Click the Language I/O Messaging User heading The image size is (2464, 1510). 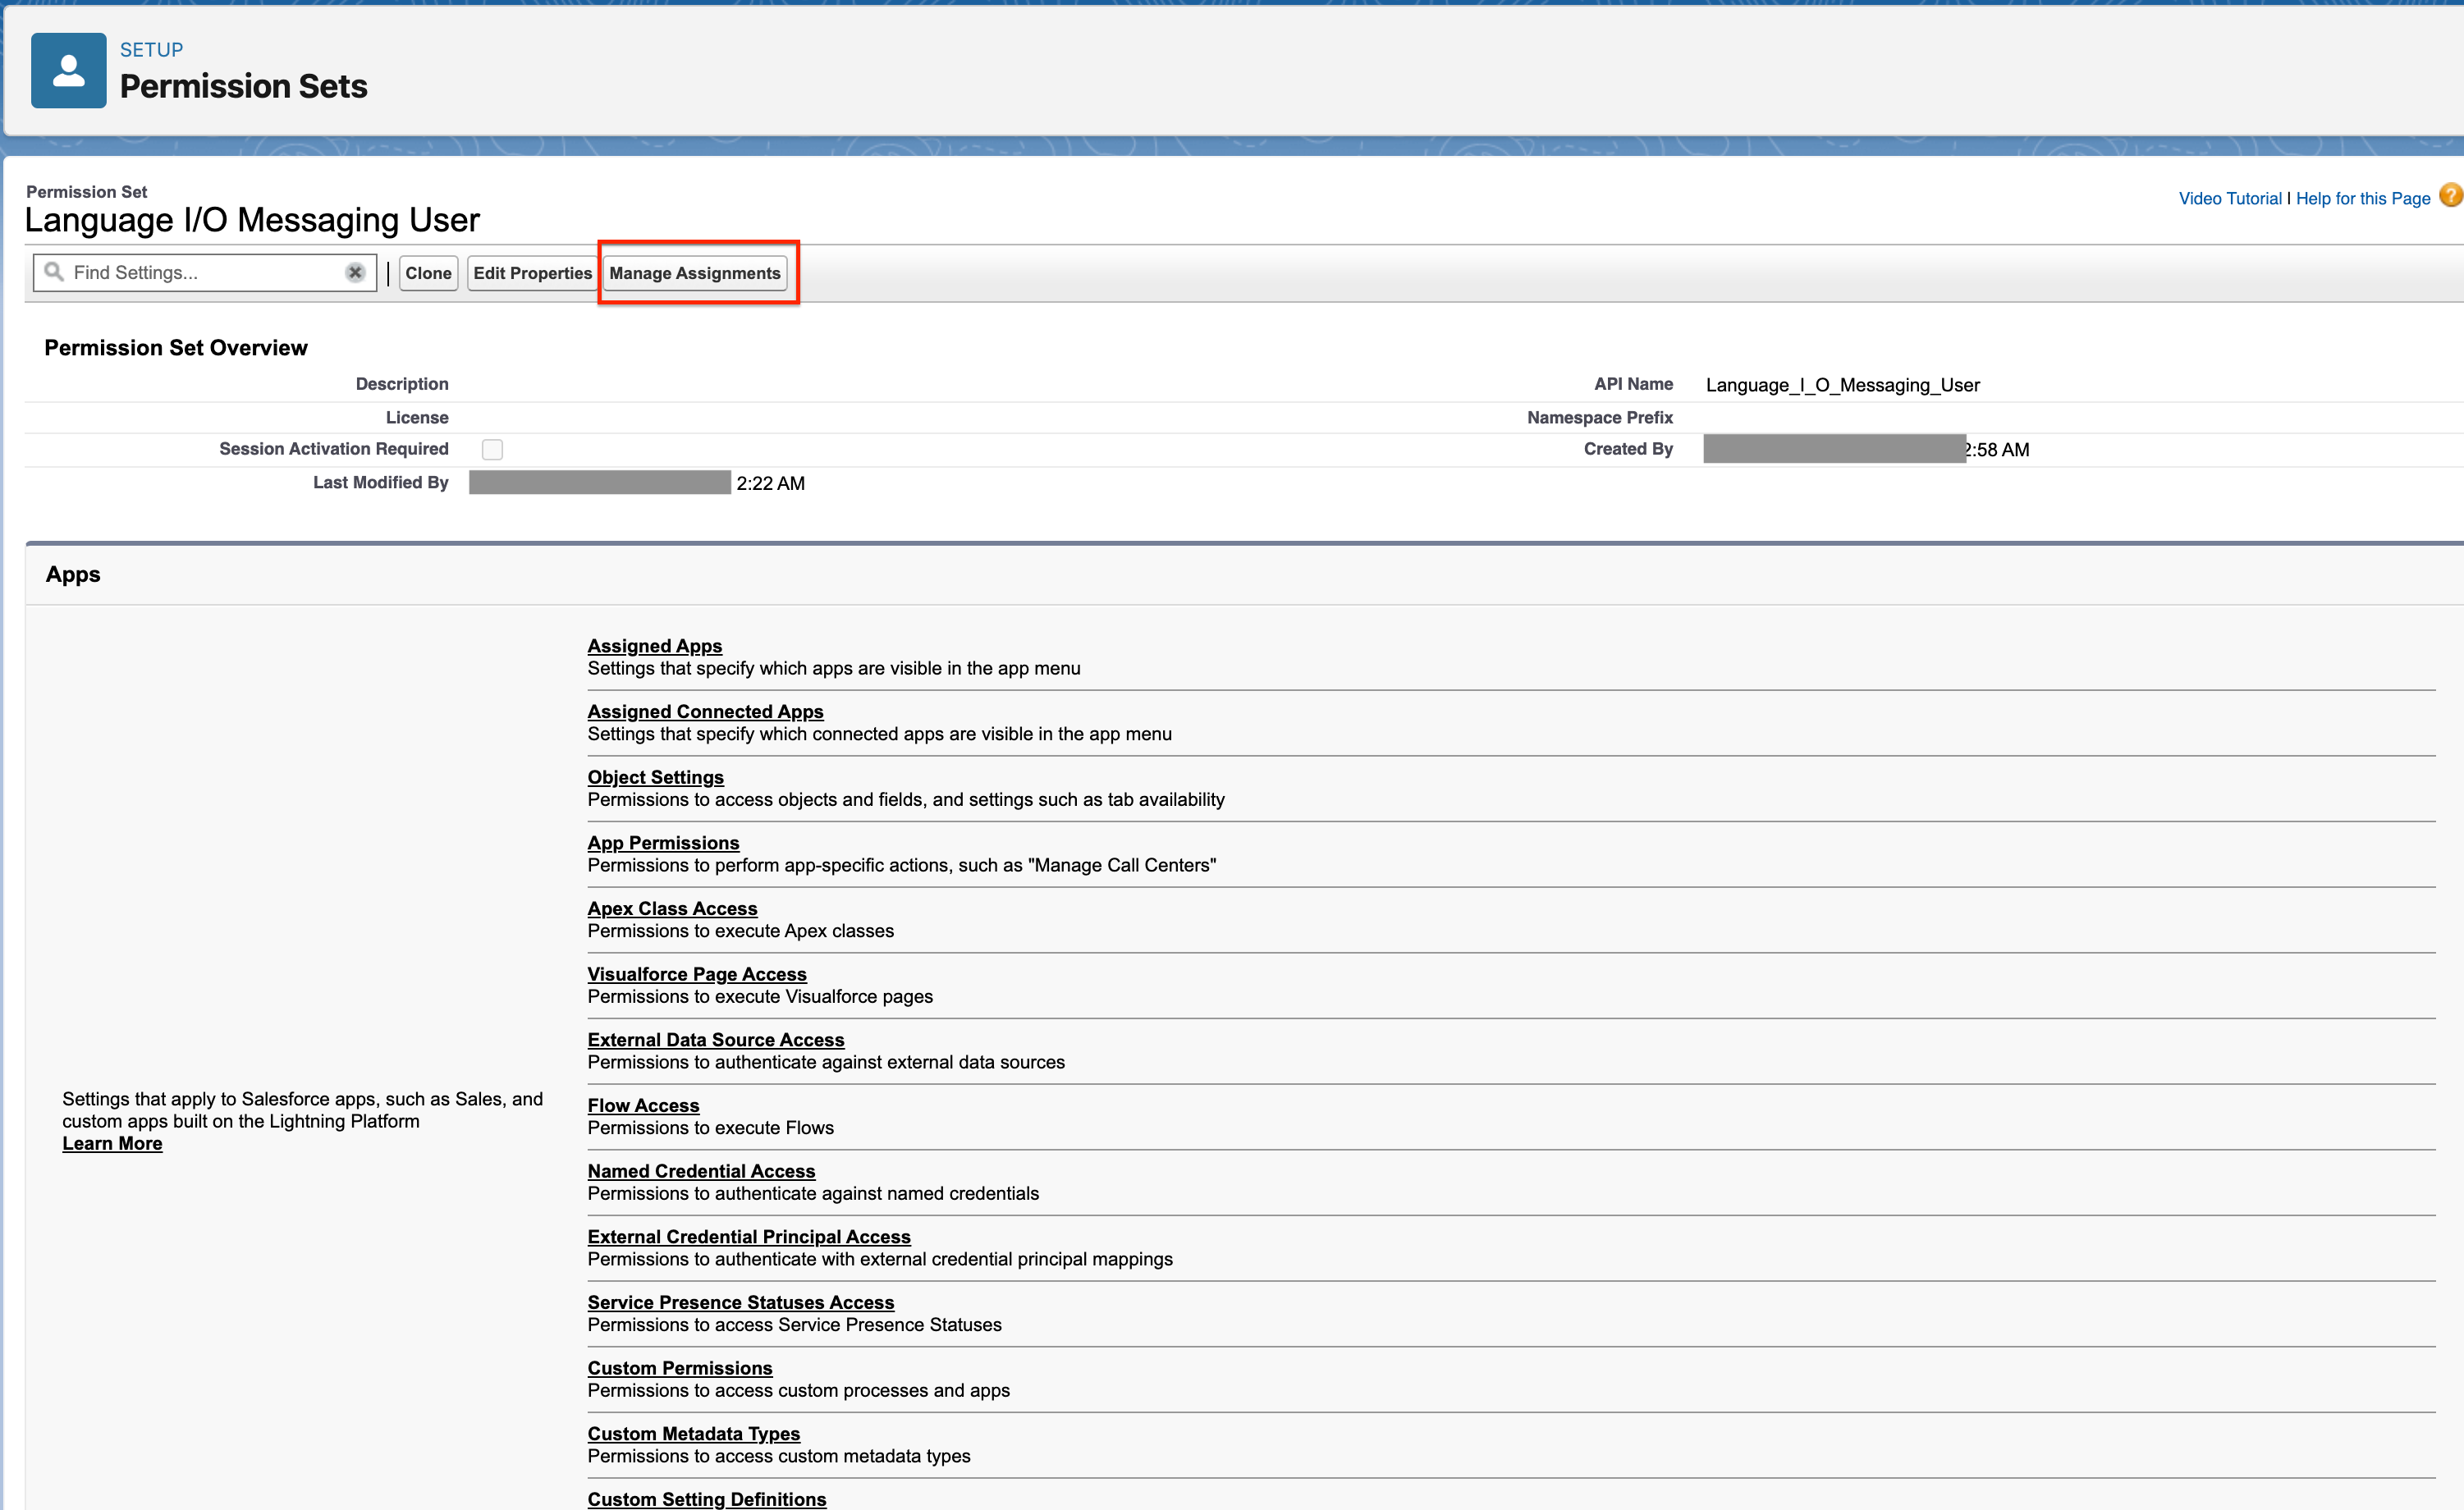click(x=252, y=219)
